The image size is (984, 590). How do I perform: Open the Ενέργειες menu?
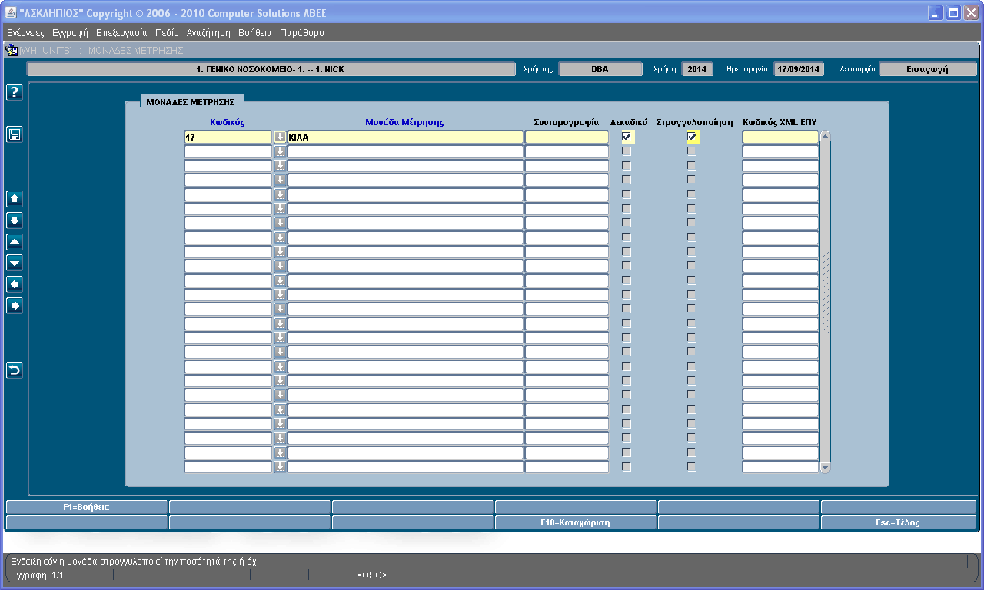pos(25,33)
